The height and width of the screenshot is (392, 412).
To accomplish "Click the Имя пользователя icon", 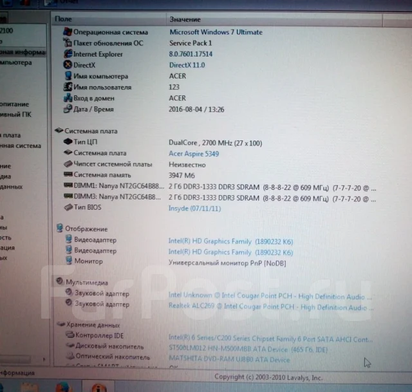I will (x=68, y=87).
